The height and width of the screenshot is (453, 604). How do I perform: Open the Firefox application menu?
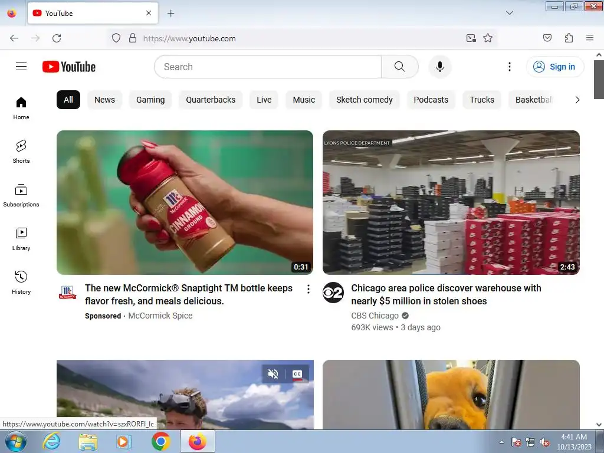coord(590,38)
